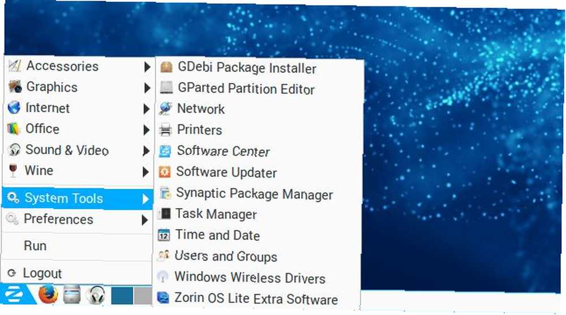The height and width of the screenshot is (315, 566).
Task: Expand the System Tools submenu arrow
Action: 145,199
